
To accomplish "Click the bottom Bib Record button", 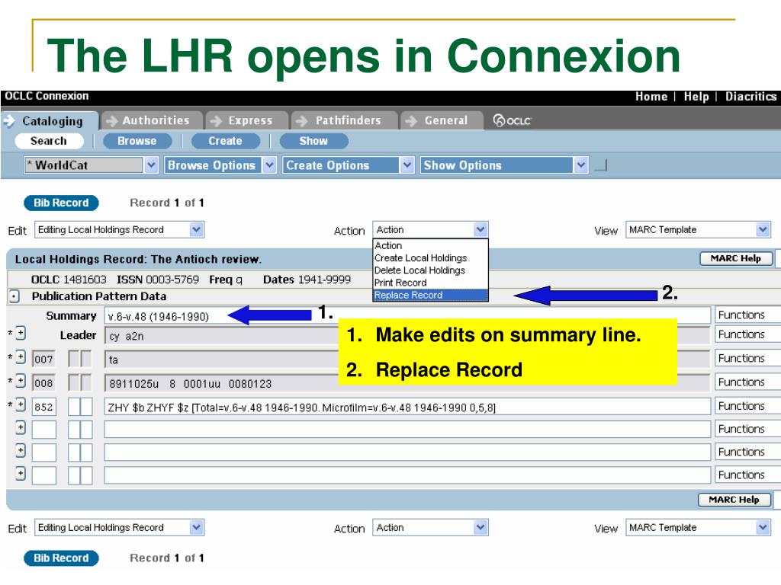I will [x=61, y=558].
